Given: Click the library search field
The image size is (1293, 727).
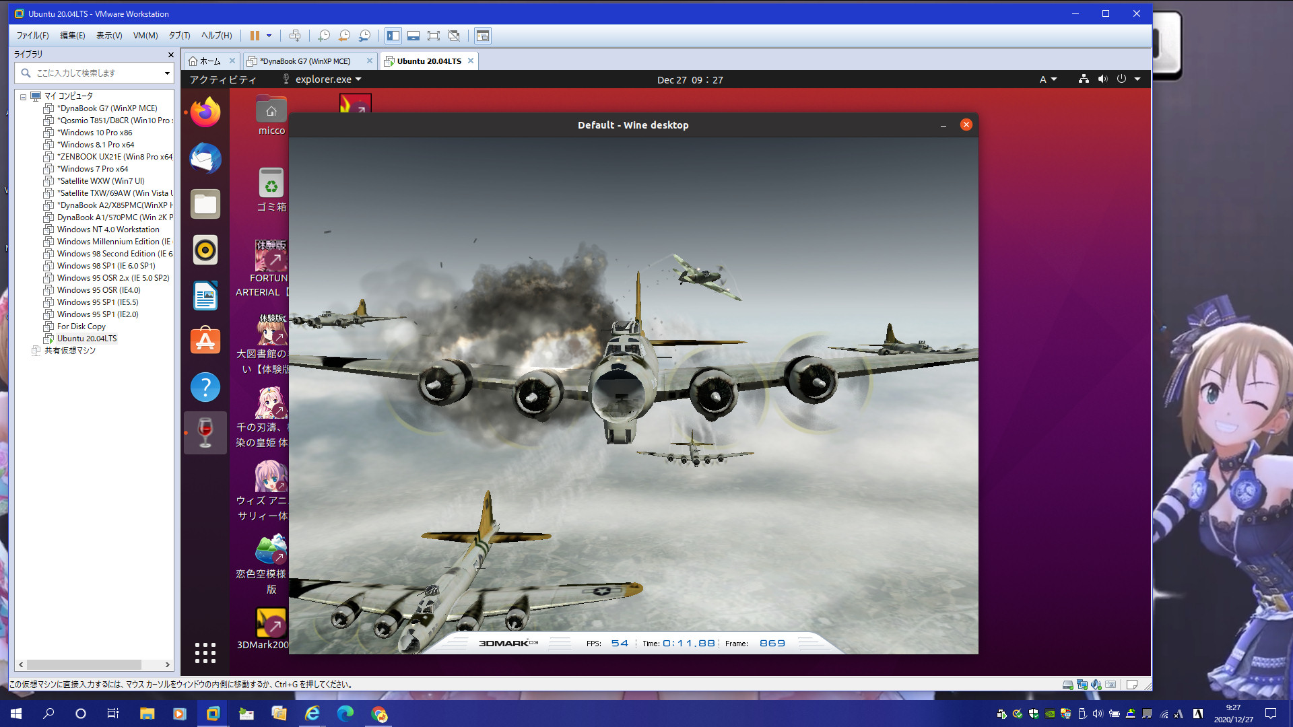Looking at the screenshot, I should (94, 73).
